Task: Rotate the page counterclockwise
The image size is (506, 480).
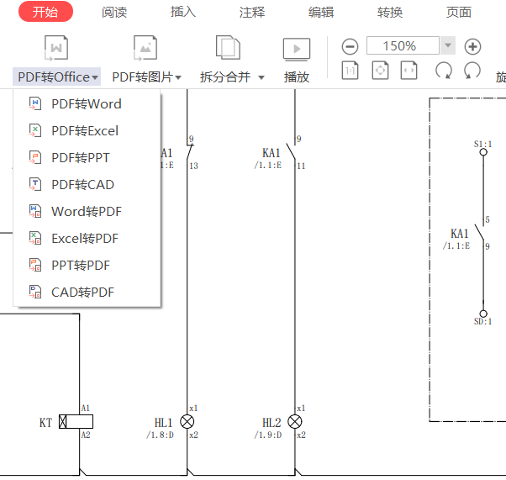Action: coord(444,71)
